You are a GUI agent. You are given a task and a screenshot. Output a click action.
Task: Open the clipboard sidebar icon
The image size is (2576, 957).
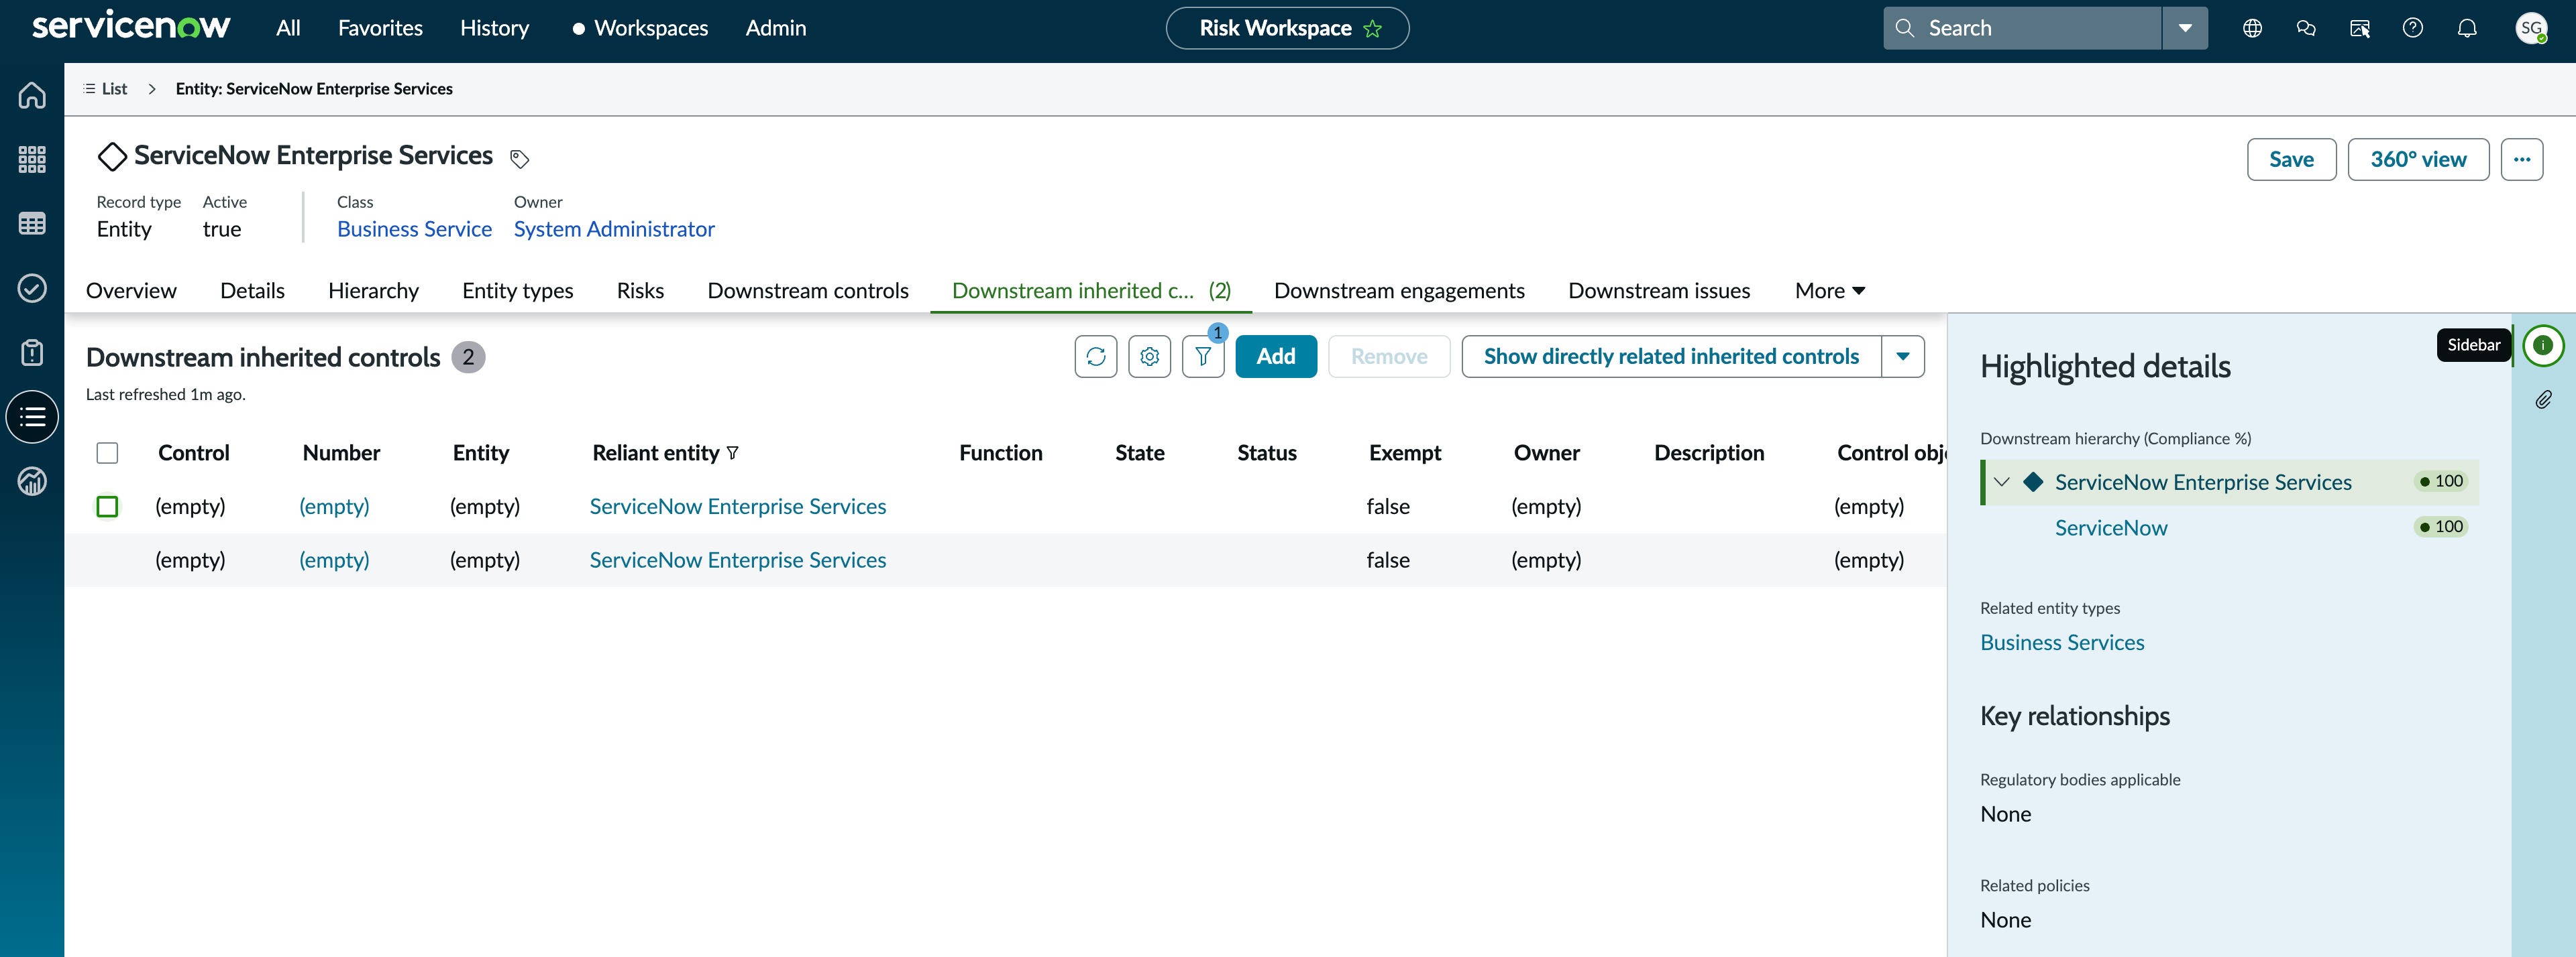click(32, 353)
